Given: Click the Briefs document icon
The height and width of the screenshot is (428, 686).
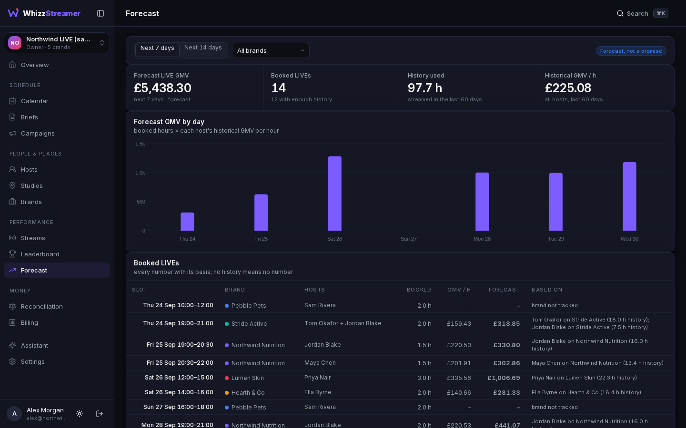Looking at the screenshot, I should tap(12, 117).
